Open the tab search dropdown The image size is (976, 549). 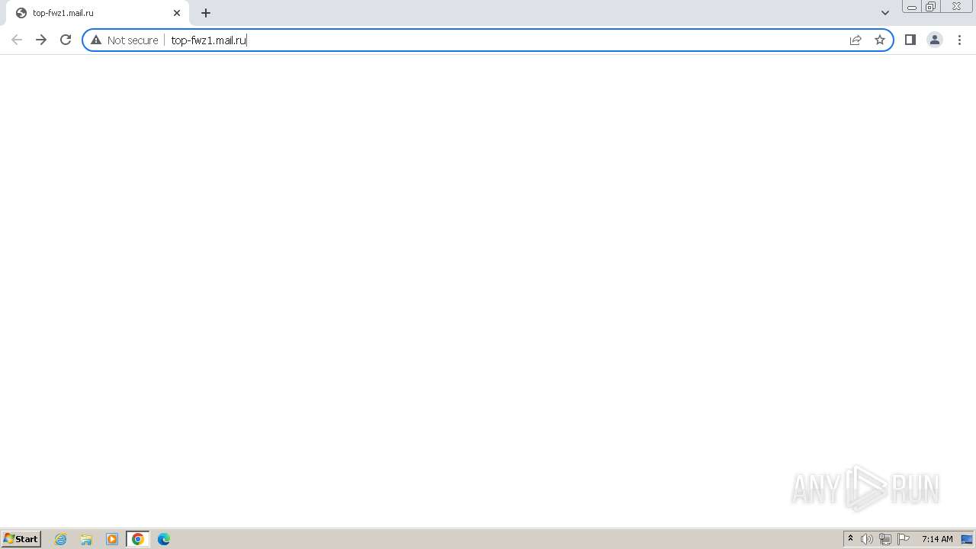pos(885,13)
